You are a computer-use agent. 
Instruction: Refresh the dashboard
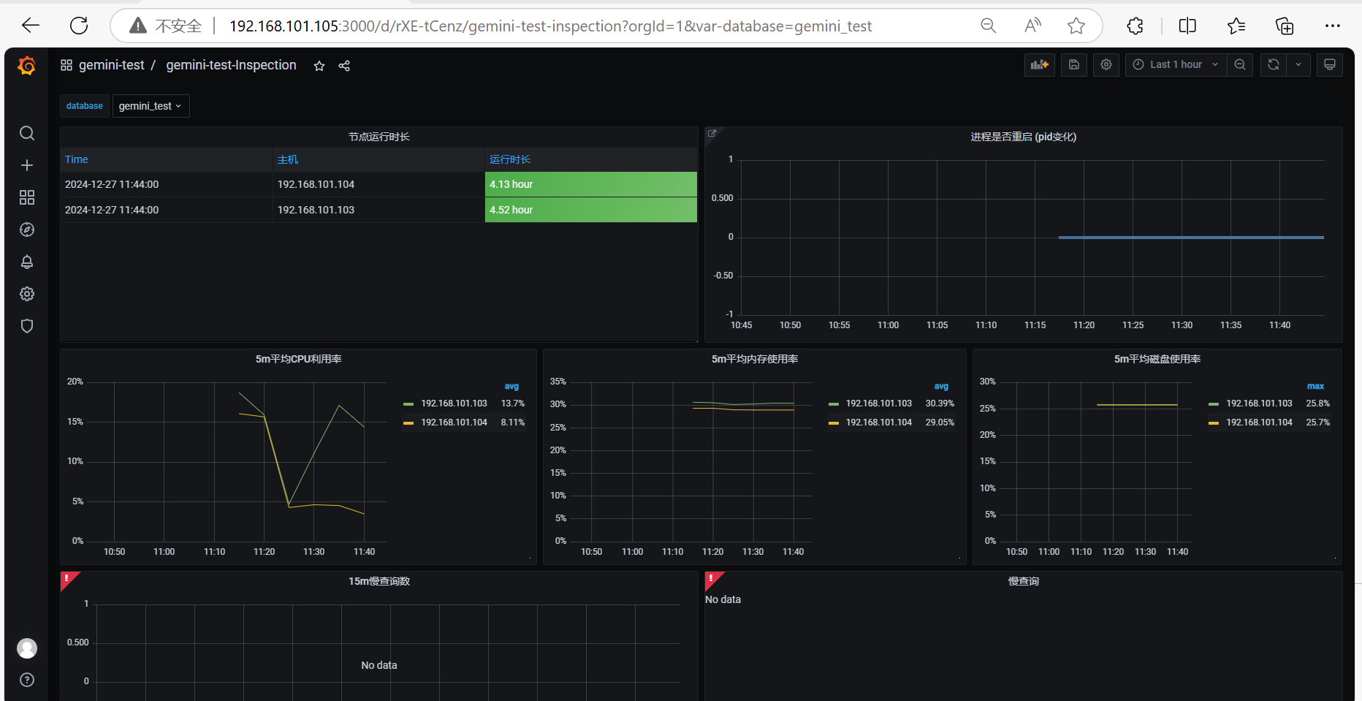(x=1274, y=65)
